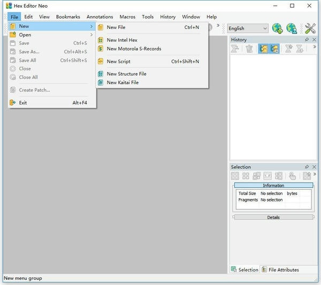321x285 pixels.
Task: Open the Macros menu
Action: point(127,17)
